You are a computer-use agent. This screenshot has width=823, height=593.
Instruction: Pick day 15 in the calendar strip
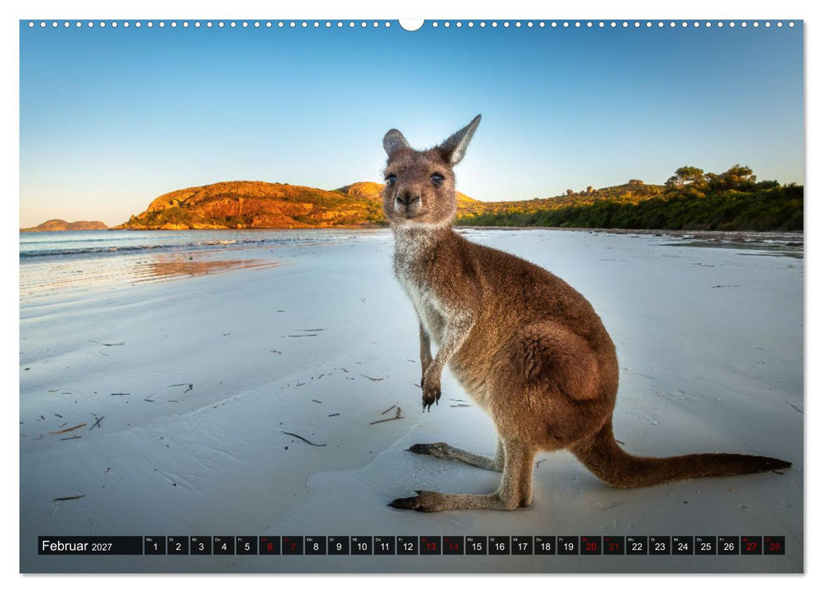pyautogui.click(x=476, y=546)
